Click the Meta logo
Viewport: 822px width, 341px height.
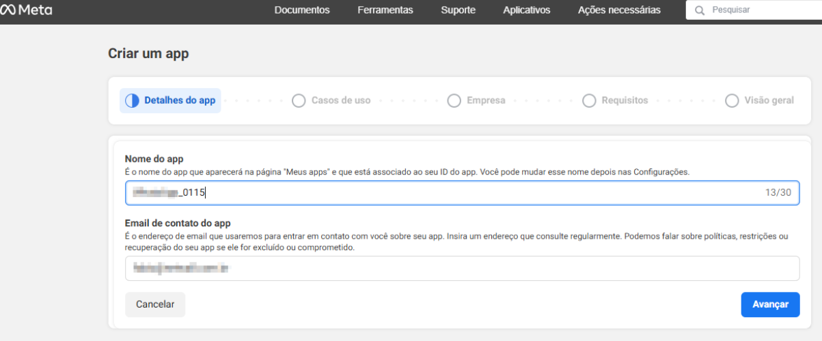27,10
